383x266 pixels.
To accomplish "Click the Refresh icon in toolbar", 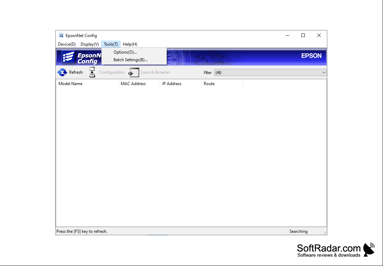I will tap(62, 72).
